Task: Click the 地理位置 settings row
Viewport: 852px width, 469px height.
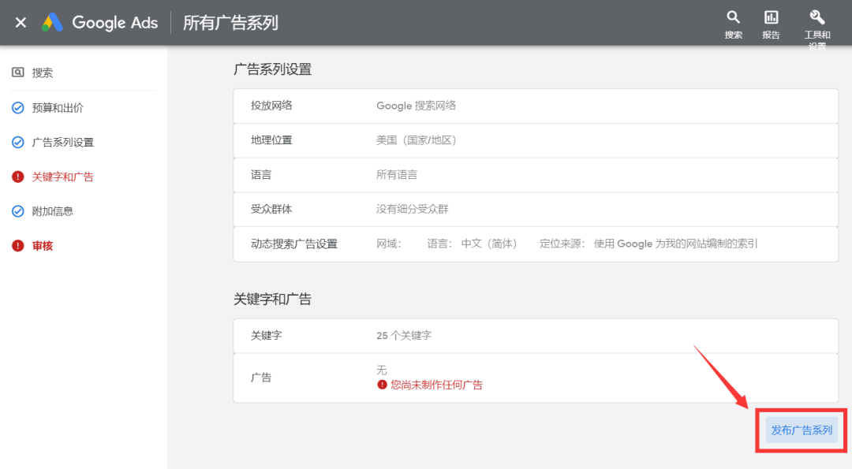Action: click(536, 139)
